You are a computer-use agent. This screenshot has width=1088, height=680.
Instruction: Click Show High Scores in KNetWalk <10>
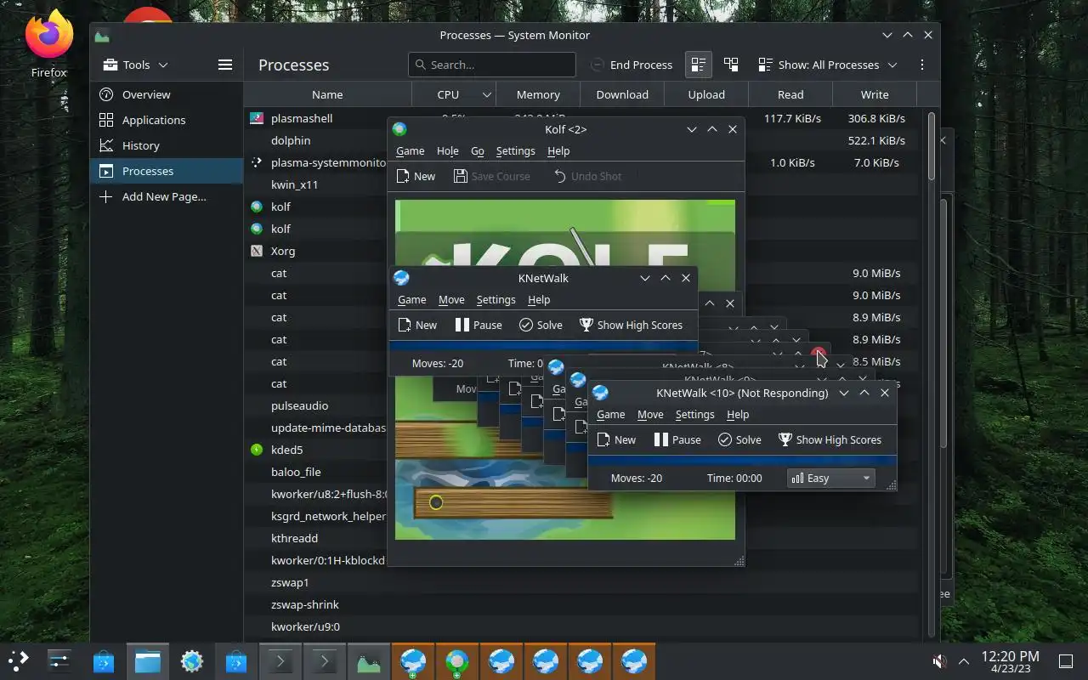(830, 439)
